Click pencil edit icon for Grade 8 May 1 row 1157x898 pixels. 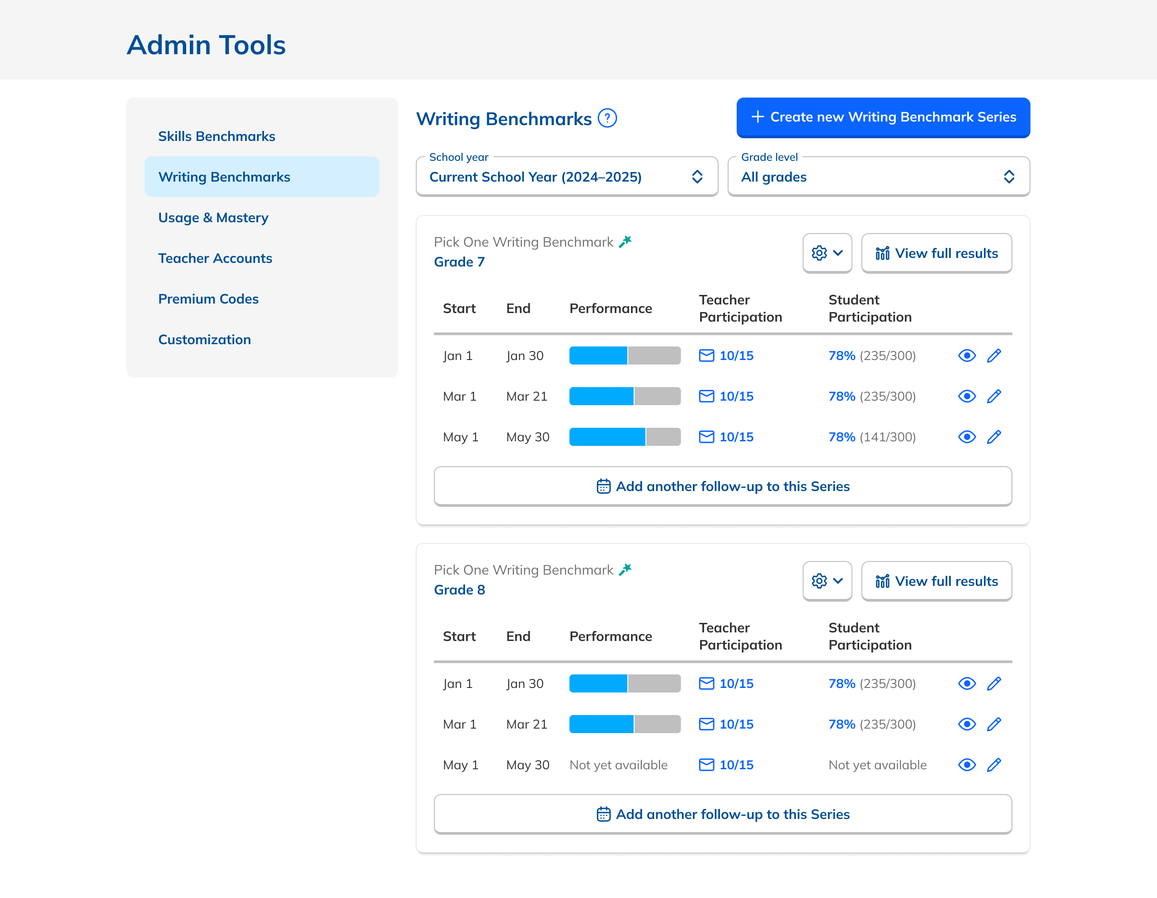point(994,765)
